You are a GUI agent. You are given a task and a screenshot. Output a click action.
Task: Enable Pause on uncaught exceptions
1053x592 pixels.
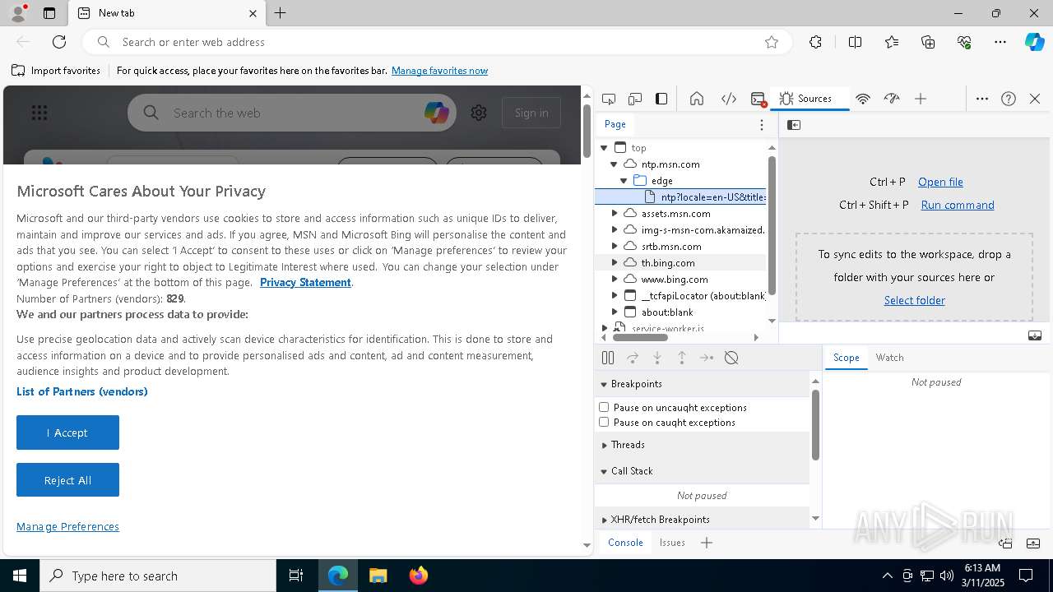tap(604, 407)
